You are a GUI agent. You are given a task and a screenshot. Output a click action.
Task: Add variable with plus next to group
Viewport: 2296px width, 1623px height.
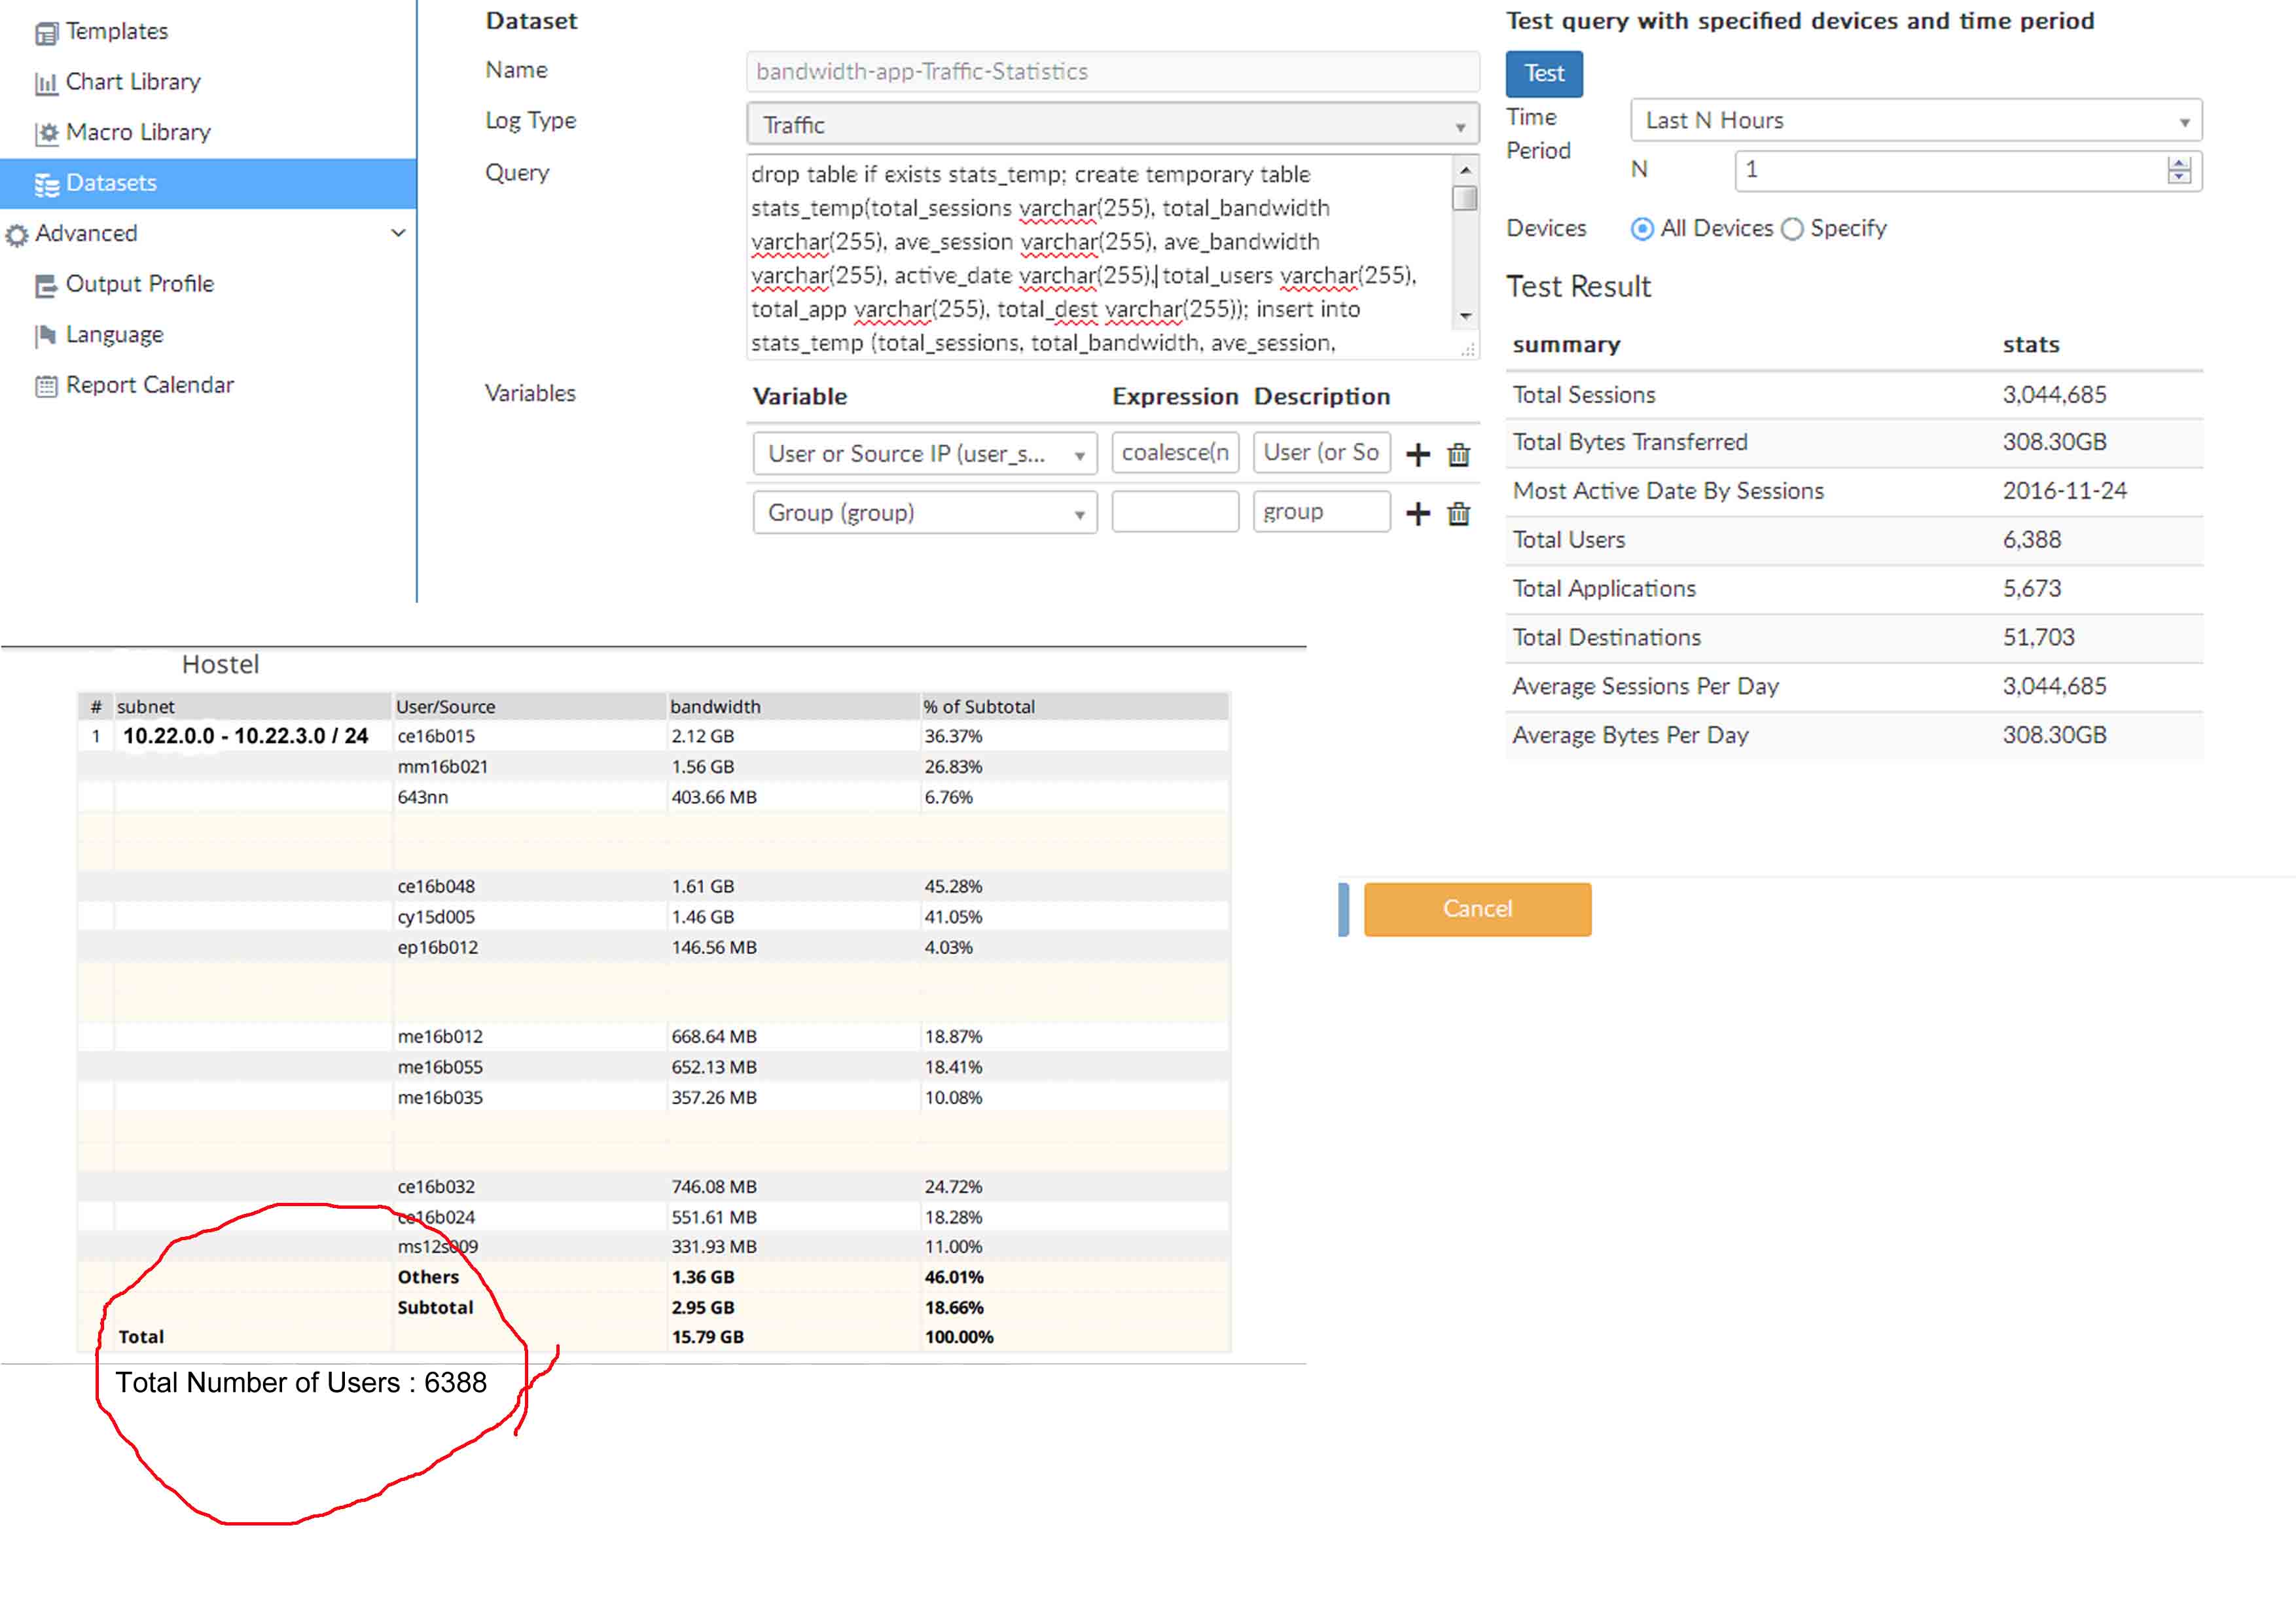1418,514
